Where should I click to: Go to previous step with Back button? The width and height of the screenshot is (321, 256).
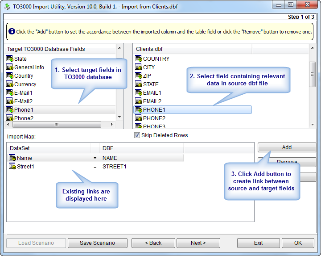153,243
